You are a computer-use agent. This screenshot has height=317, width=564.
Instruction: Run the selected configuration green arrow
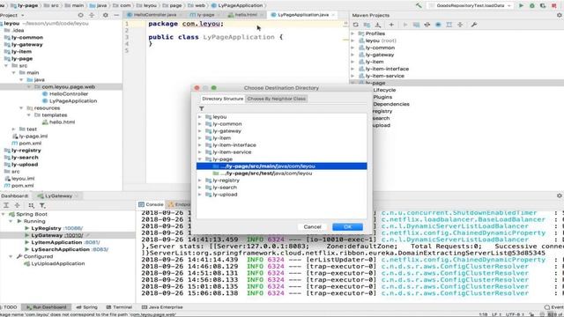pos(521,5)
